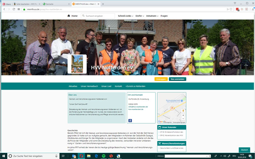
Task: Open Microsoft Edge from the taskbar
Action: (96, 156)
